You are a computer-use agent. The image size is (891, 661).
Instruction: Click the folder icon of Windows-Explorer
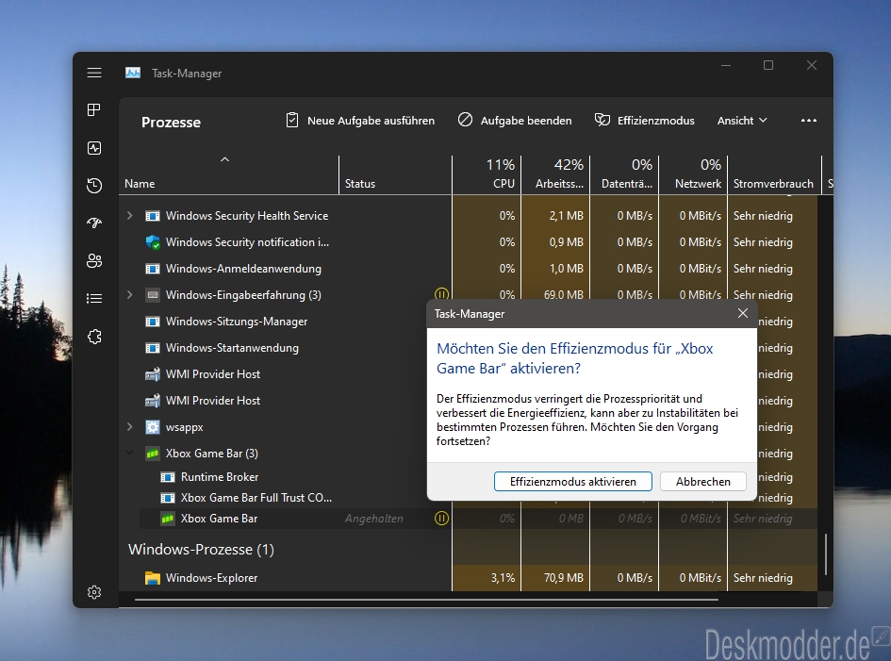coord(153,578)
